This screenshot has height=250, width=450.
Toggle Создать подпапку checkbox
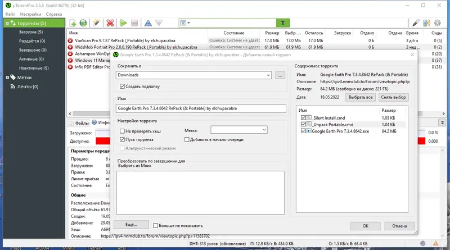pos(122,87)
